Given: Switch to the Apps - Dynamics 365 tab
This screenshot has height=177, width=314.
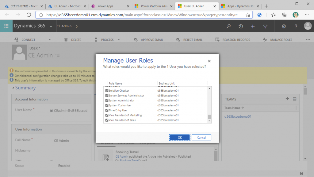Looking at the screenshot, I should tap(240, 6).
